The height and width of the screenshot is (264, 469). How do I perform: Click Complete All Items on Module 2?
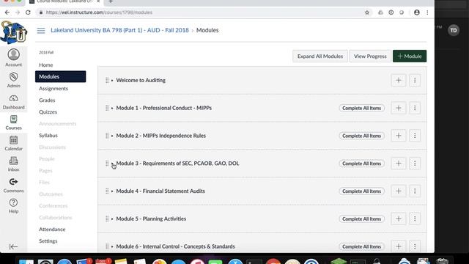pos(361,136)
